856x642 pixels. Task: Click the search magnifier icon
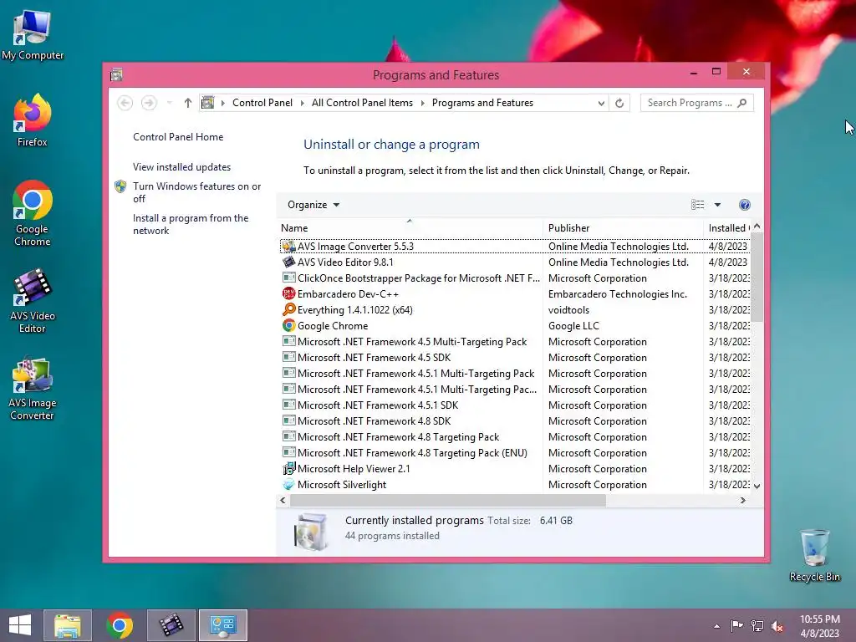click(x=742, y=103)
